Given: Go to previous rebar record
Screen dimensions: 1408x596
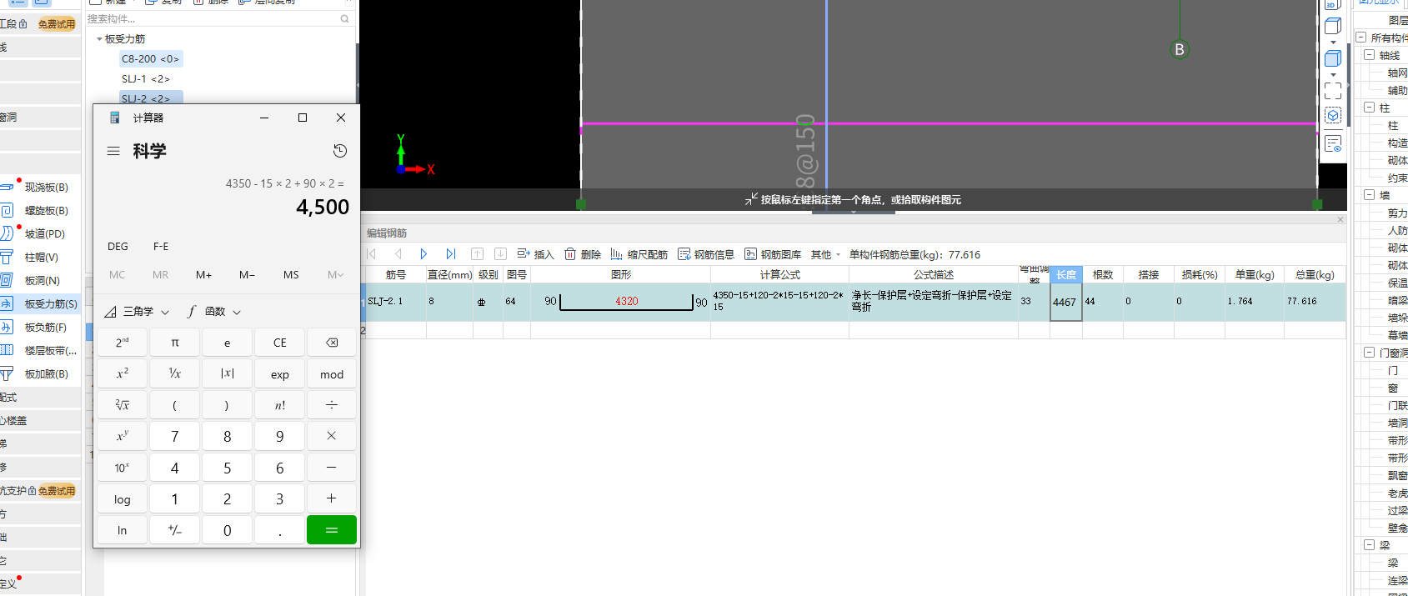Looking at the screenshot, I should click(398, 254).
